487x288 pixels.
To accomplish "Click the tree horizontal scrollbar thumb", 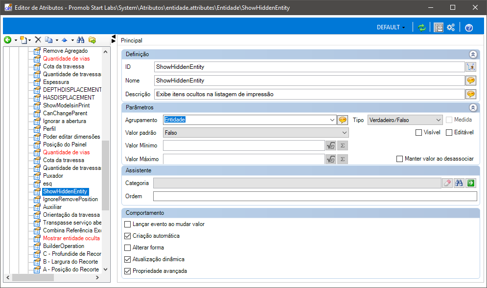I will point(33,278).
